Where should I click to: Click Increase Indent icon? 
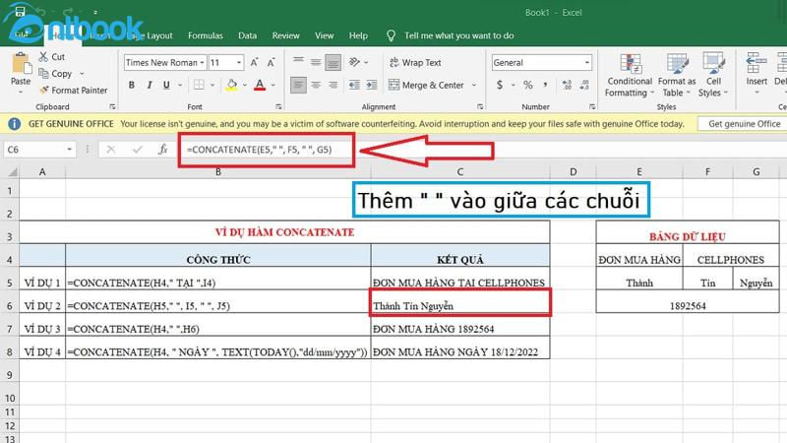tap(372, 85)
